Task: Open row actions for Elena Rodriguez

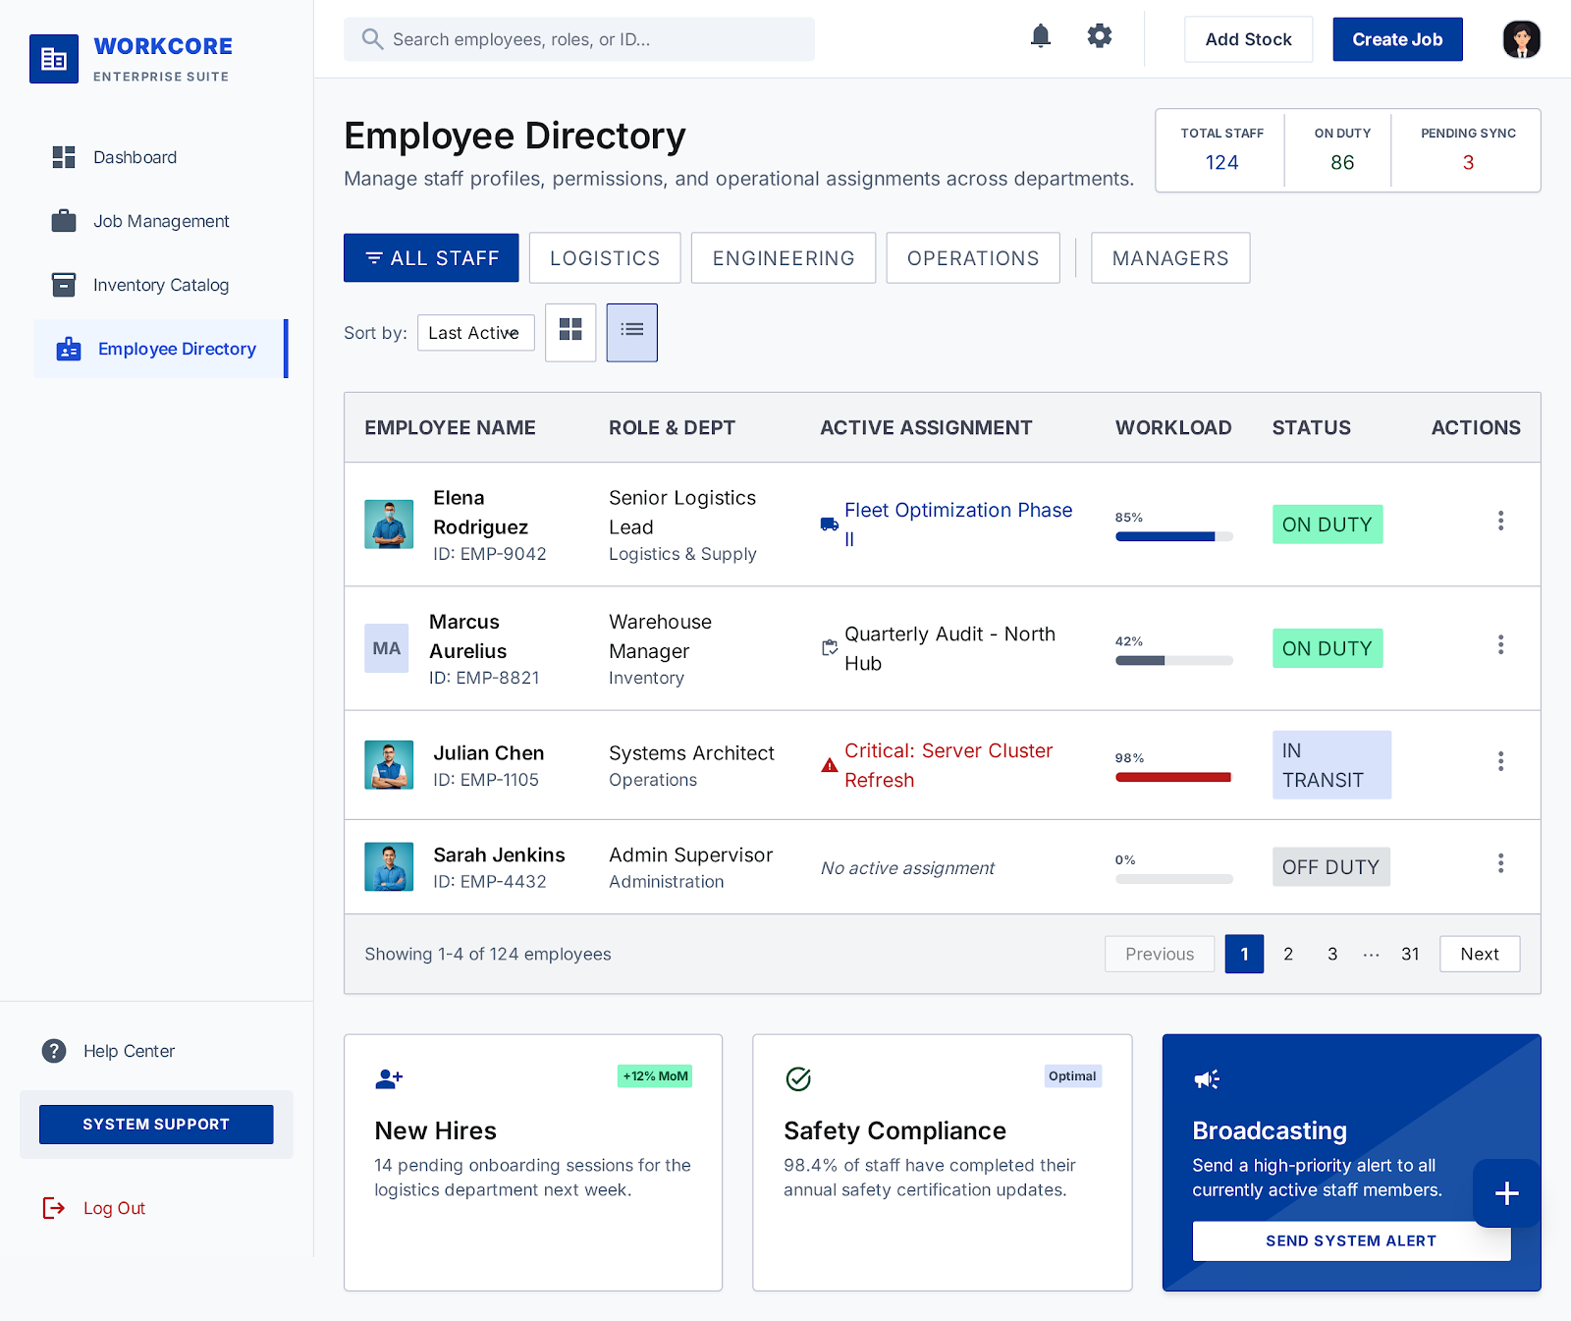Action: coord(1500,521)
